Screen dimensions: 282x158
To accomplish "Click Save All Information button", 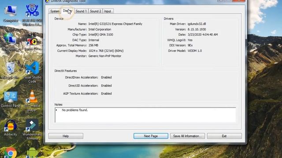I will 187,136.
